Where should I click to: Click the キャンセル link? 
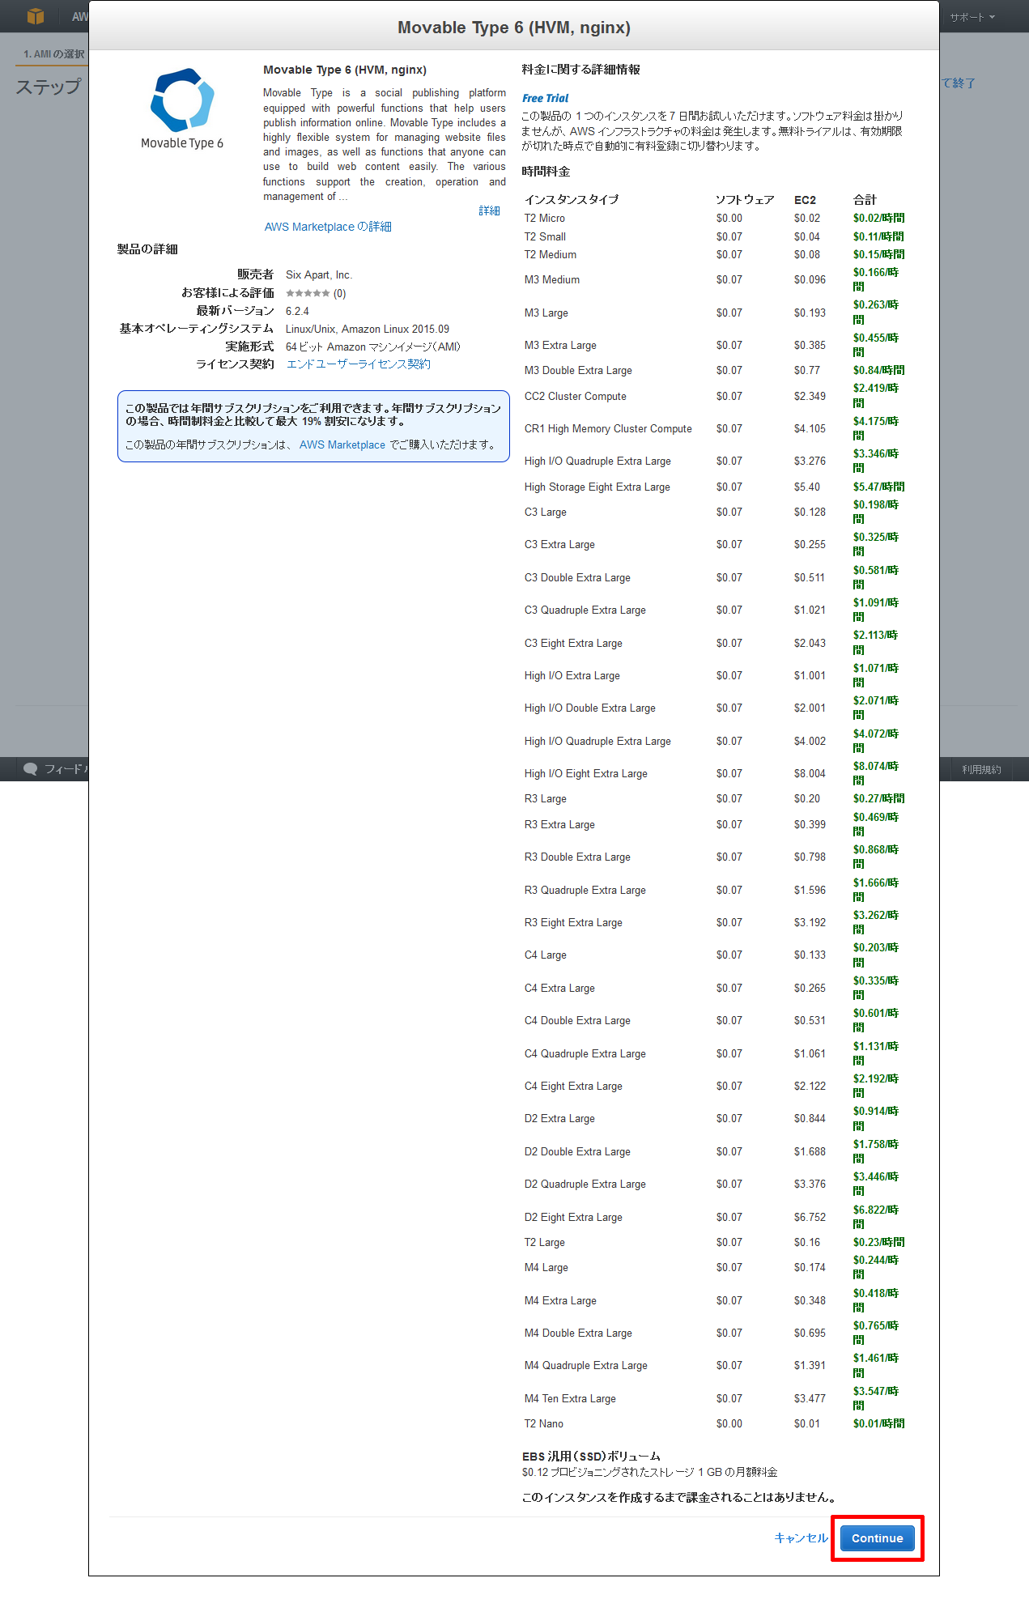[801, 1538]
